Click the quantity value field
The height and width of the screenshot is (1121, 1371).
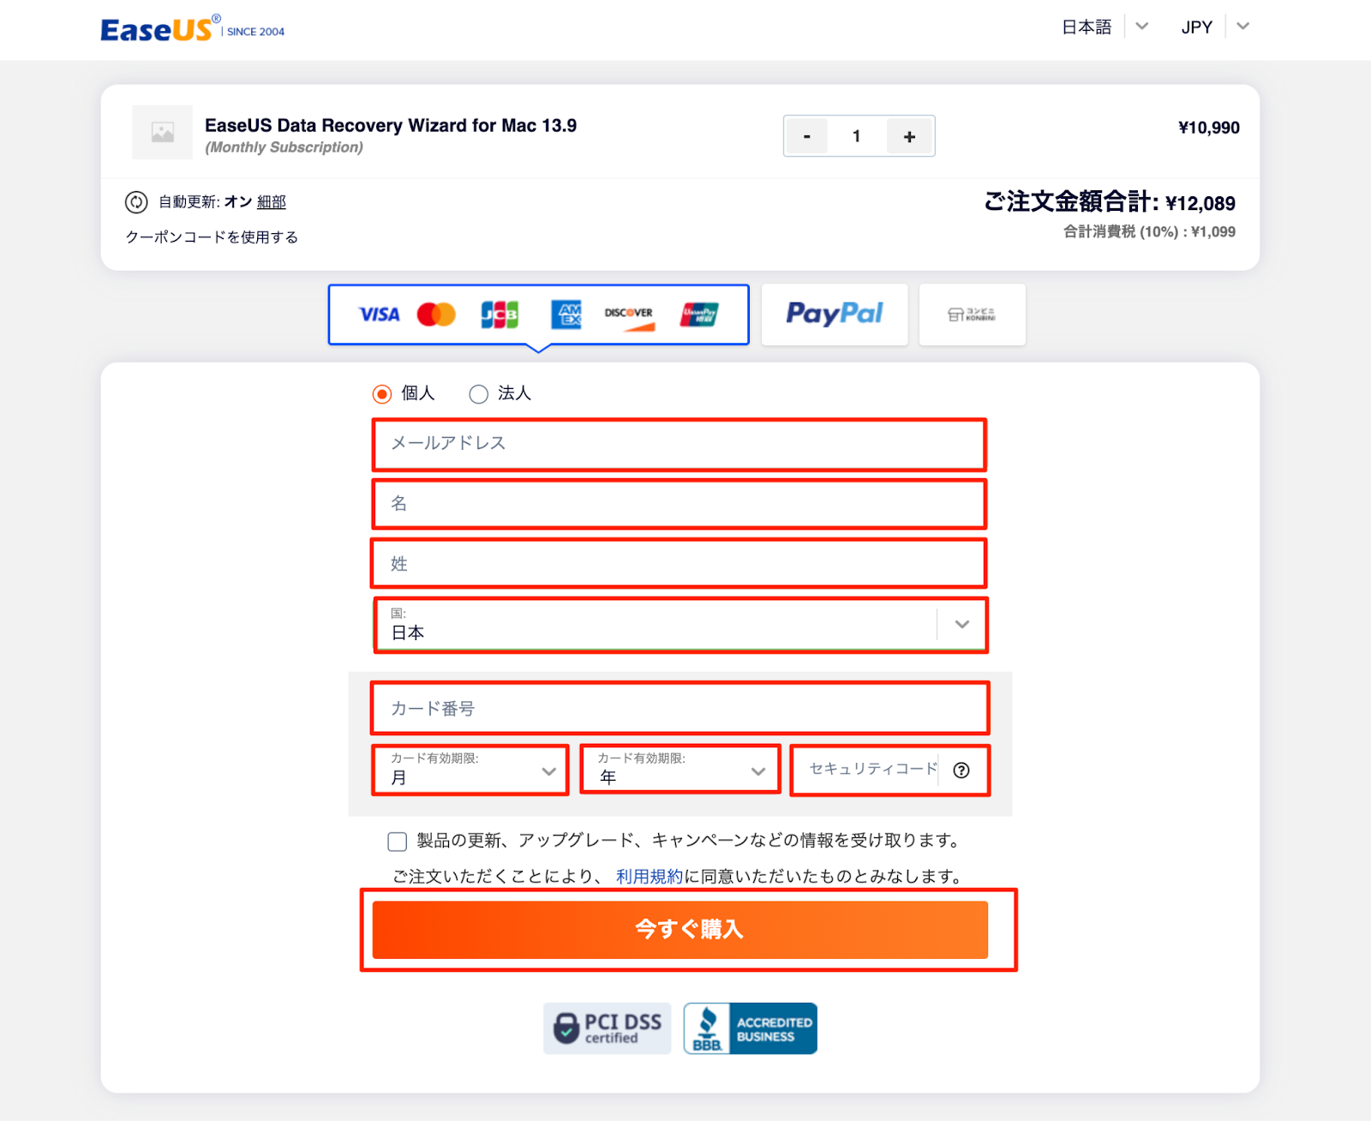tap(856, 136)
